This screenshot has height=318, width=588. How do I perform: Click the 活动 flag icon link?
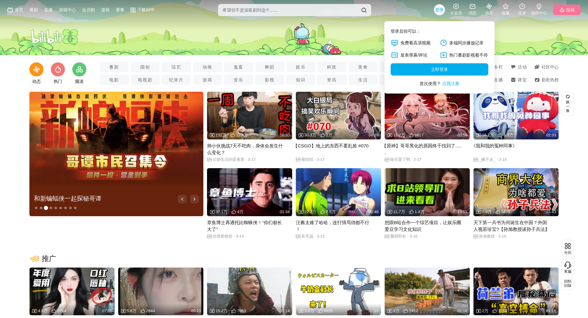[519, 67]
